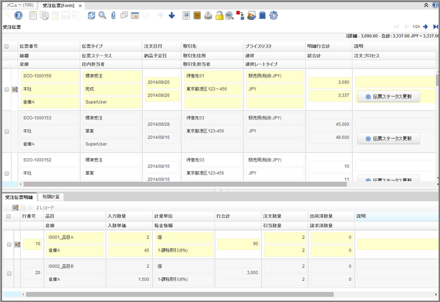This screenshot has width=440, height=302.
Task: Copy the record using the Copy icon
Action: click(44, 15)
